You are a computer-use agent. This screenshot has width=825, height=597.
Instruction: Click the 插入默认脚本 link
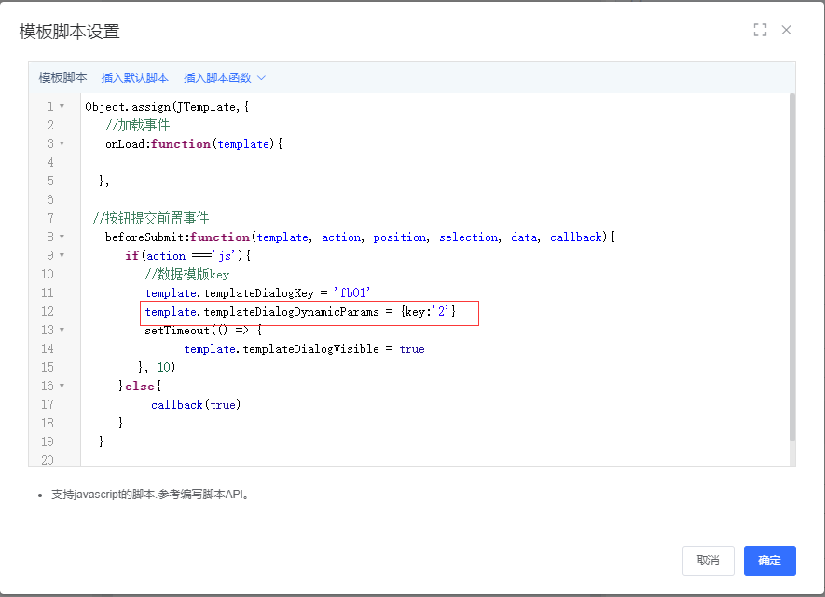click(135, 78)
